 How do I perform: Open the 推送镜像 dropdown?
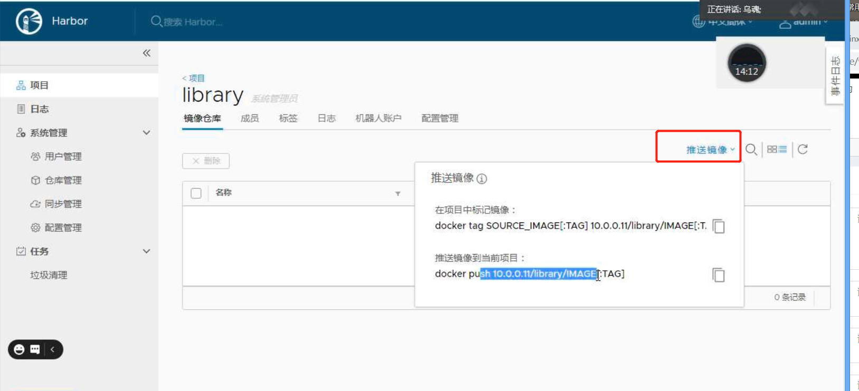(710, 150)
